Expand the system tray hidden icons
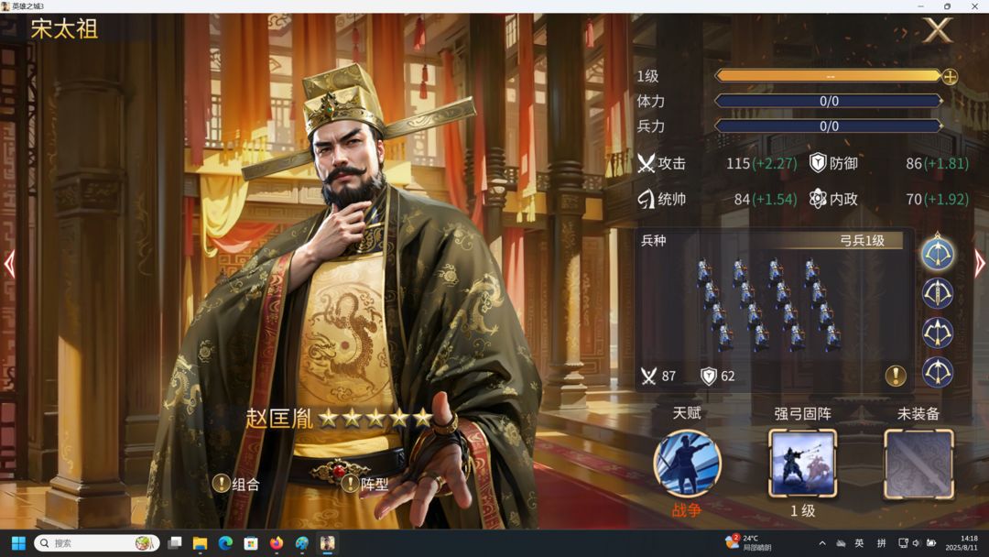Viewport: 989px width, 557px height. point(821,543)
